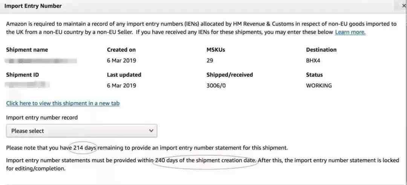Open the Learn more link
This screenshot has height=185, width=407.
(350, 32)
